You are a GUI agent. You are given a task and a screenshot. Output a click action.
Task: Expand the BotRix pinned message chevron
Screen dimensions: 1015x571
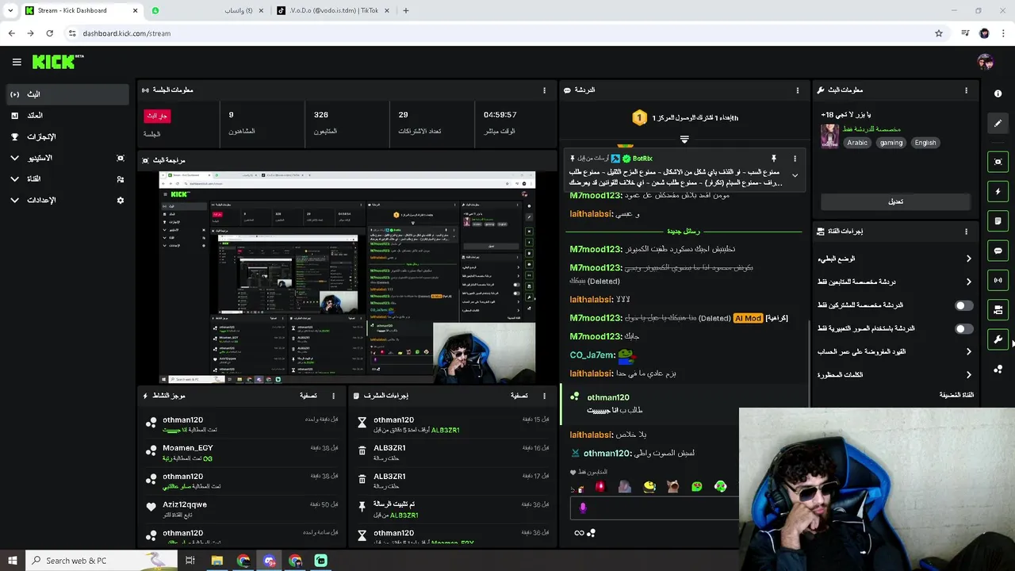[x=795, y=176]
